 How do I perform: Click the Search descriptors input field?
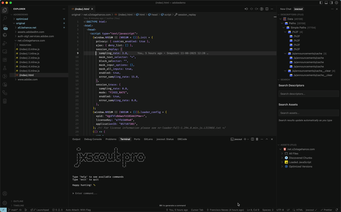(x=308, y=94)
